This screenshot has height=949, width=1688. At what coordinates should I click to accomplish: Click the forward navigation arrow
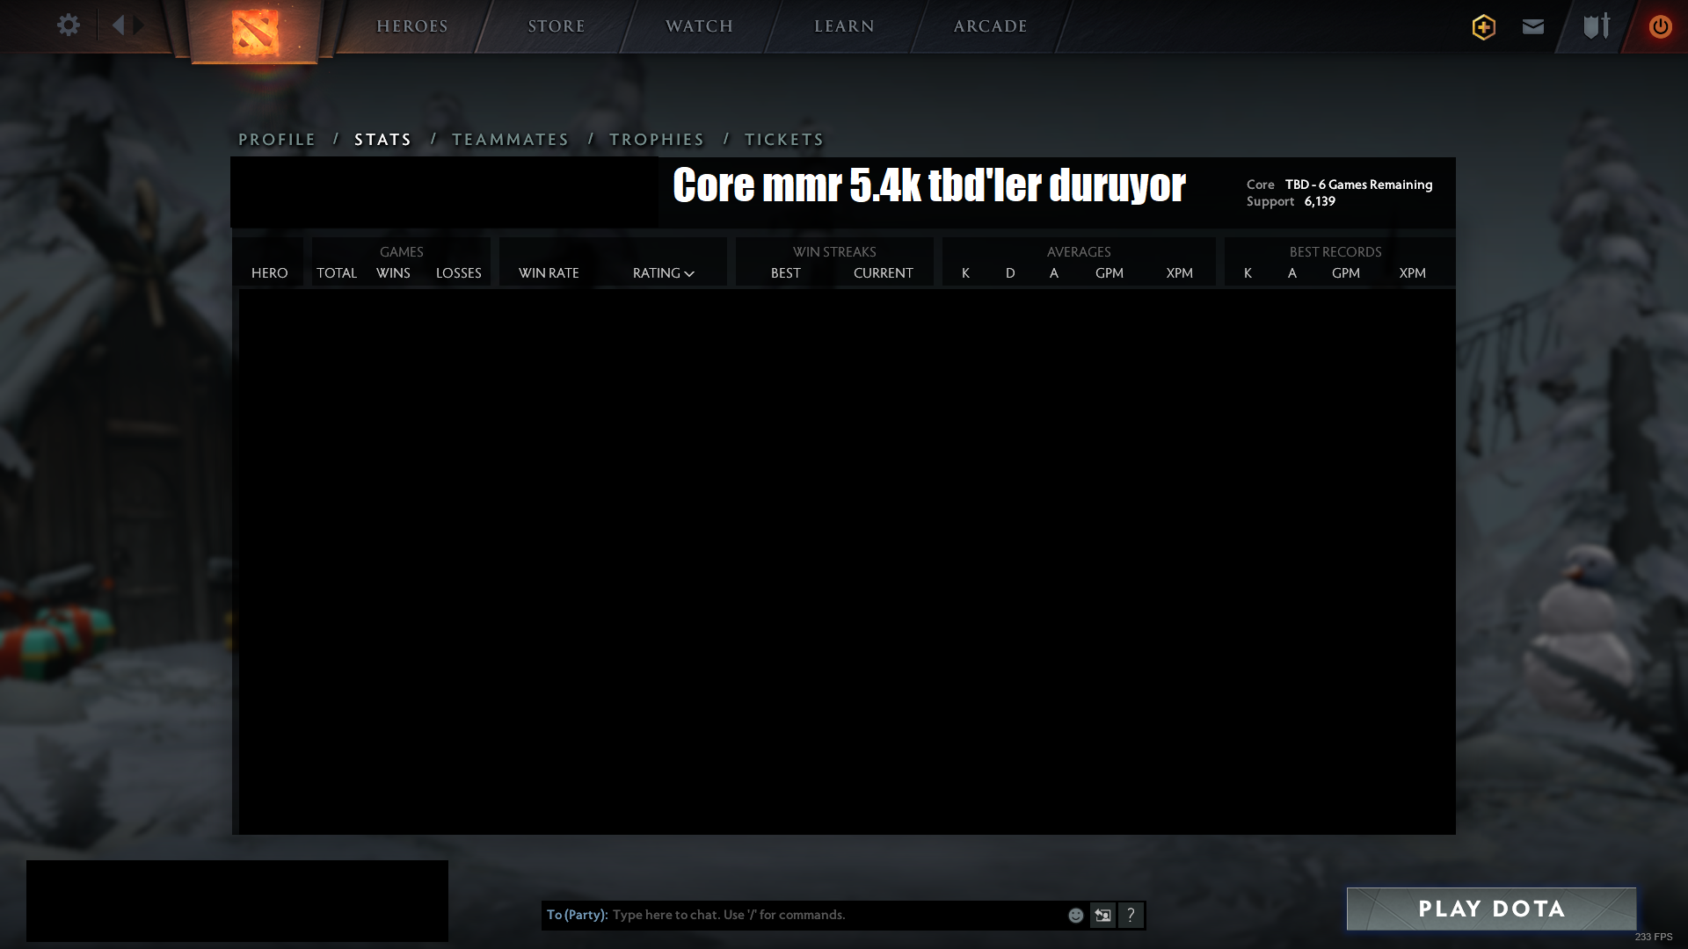[139, 25]
